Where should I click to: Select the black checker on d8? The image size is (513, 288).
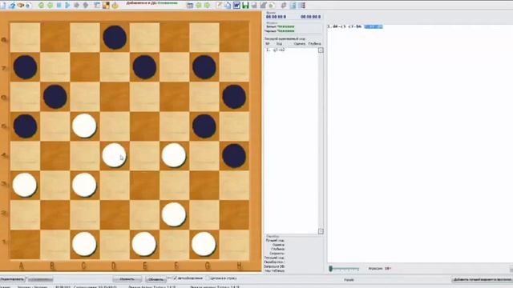pos(115,38)
